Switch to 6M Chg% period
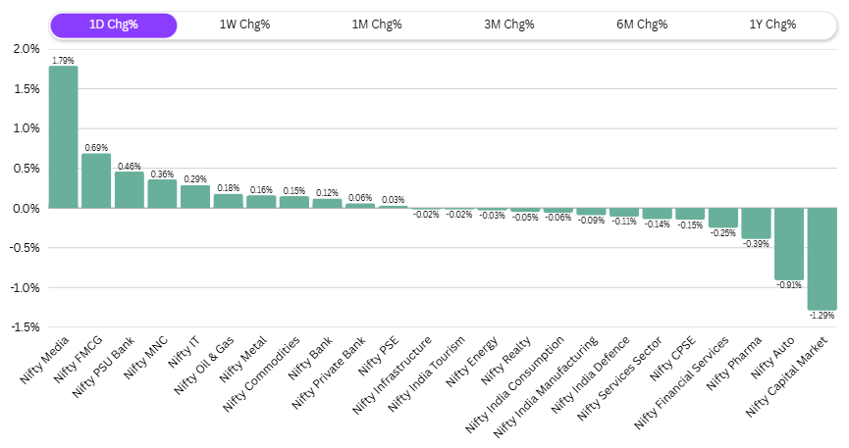849x448 pixels. pyautogui.click(x=640, y=25)
